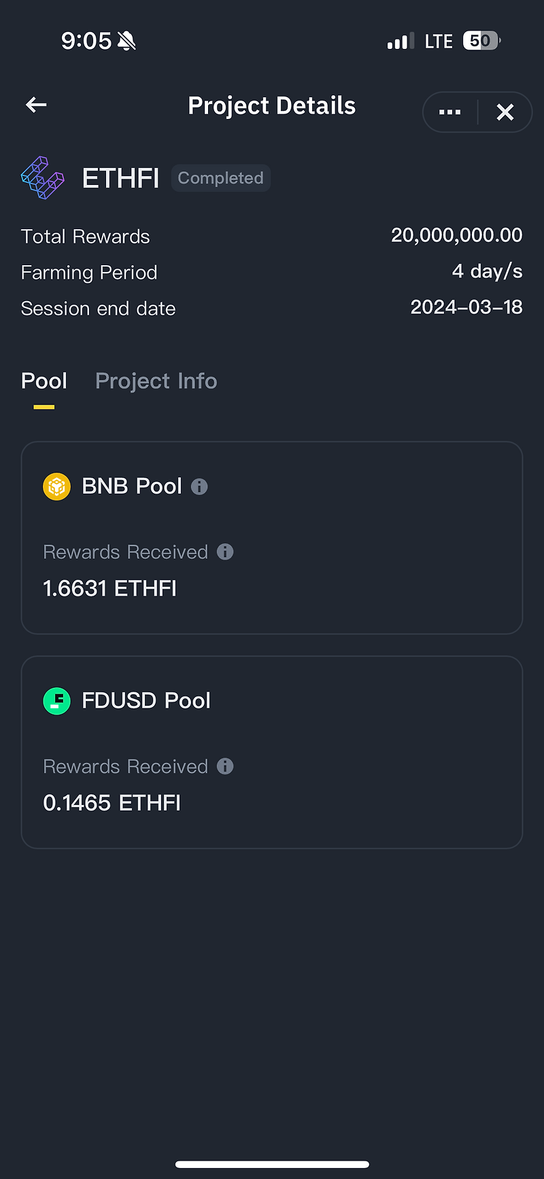Click the Rewards Received info icon in FDUSD Pool
The width and height of the screenshot is (544, 1179).
(225, 766)
